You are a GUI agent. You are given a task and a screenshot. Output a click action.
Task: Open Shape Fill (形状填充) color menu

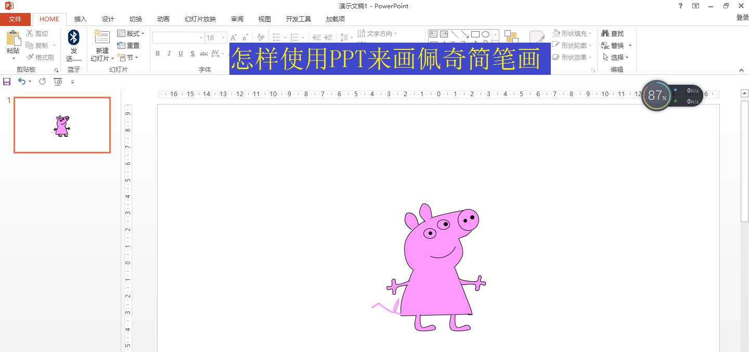point(572,34)
